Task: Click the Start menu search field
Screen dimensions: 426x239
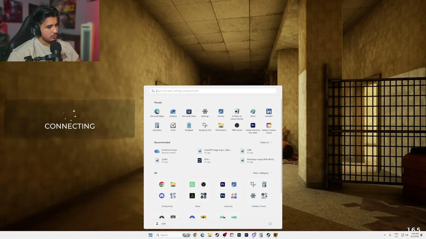Action: pos(213,91)
